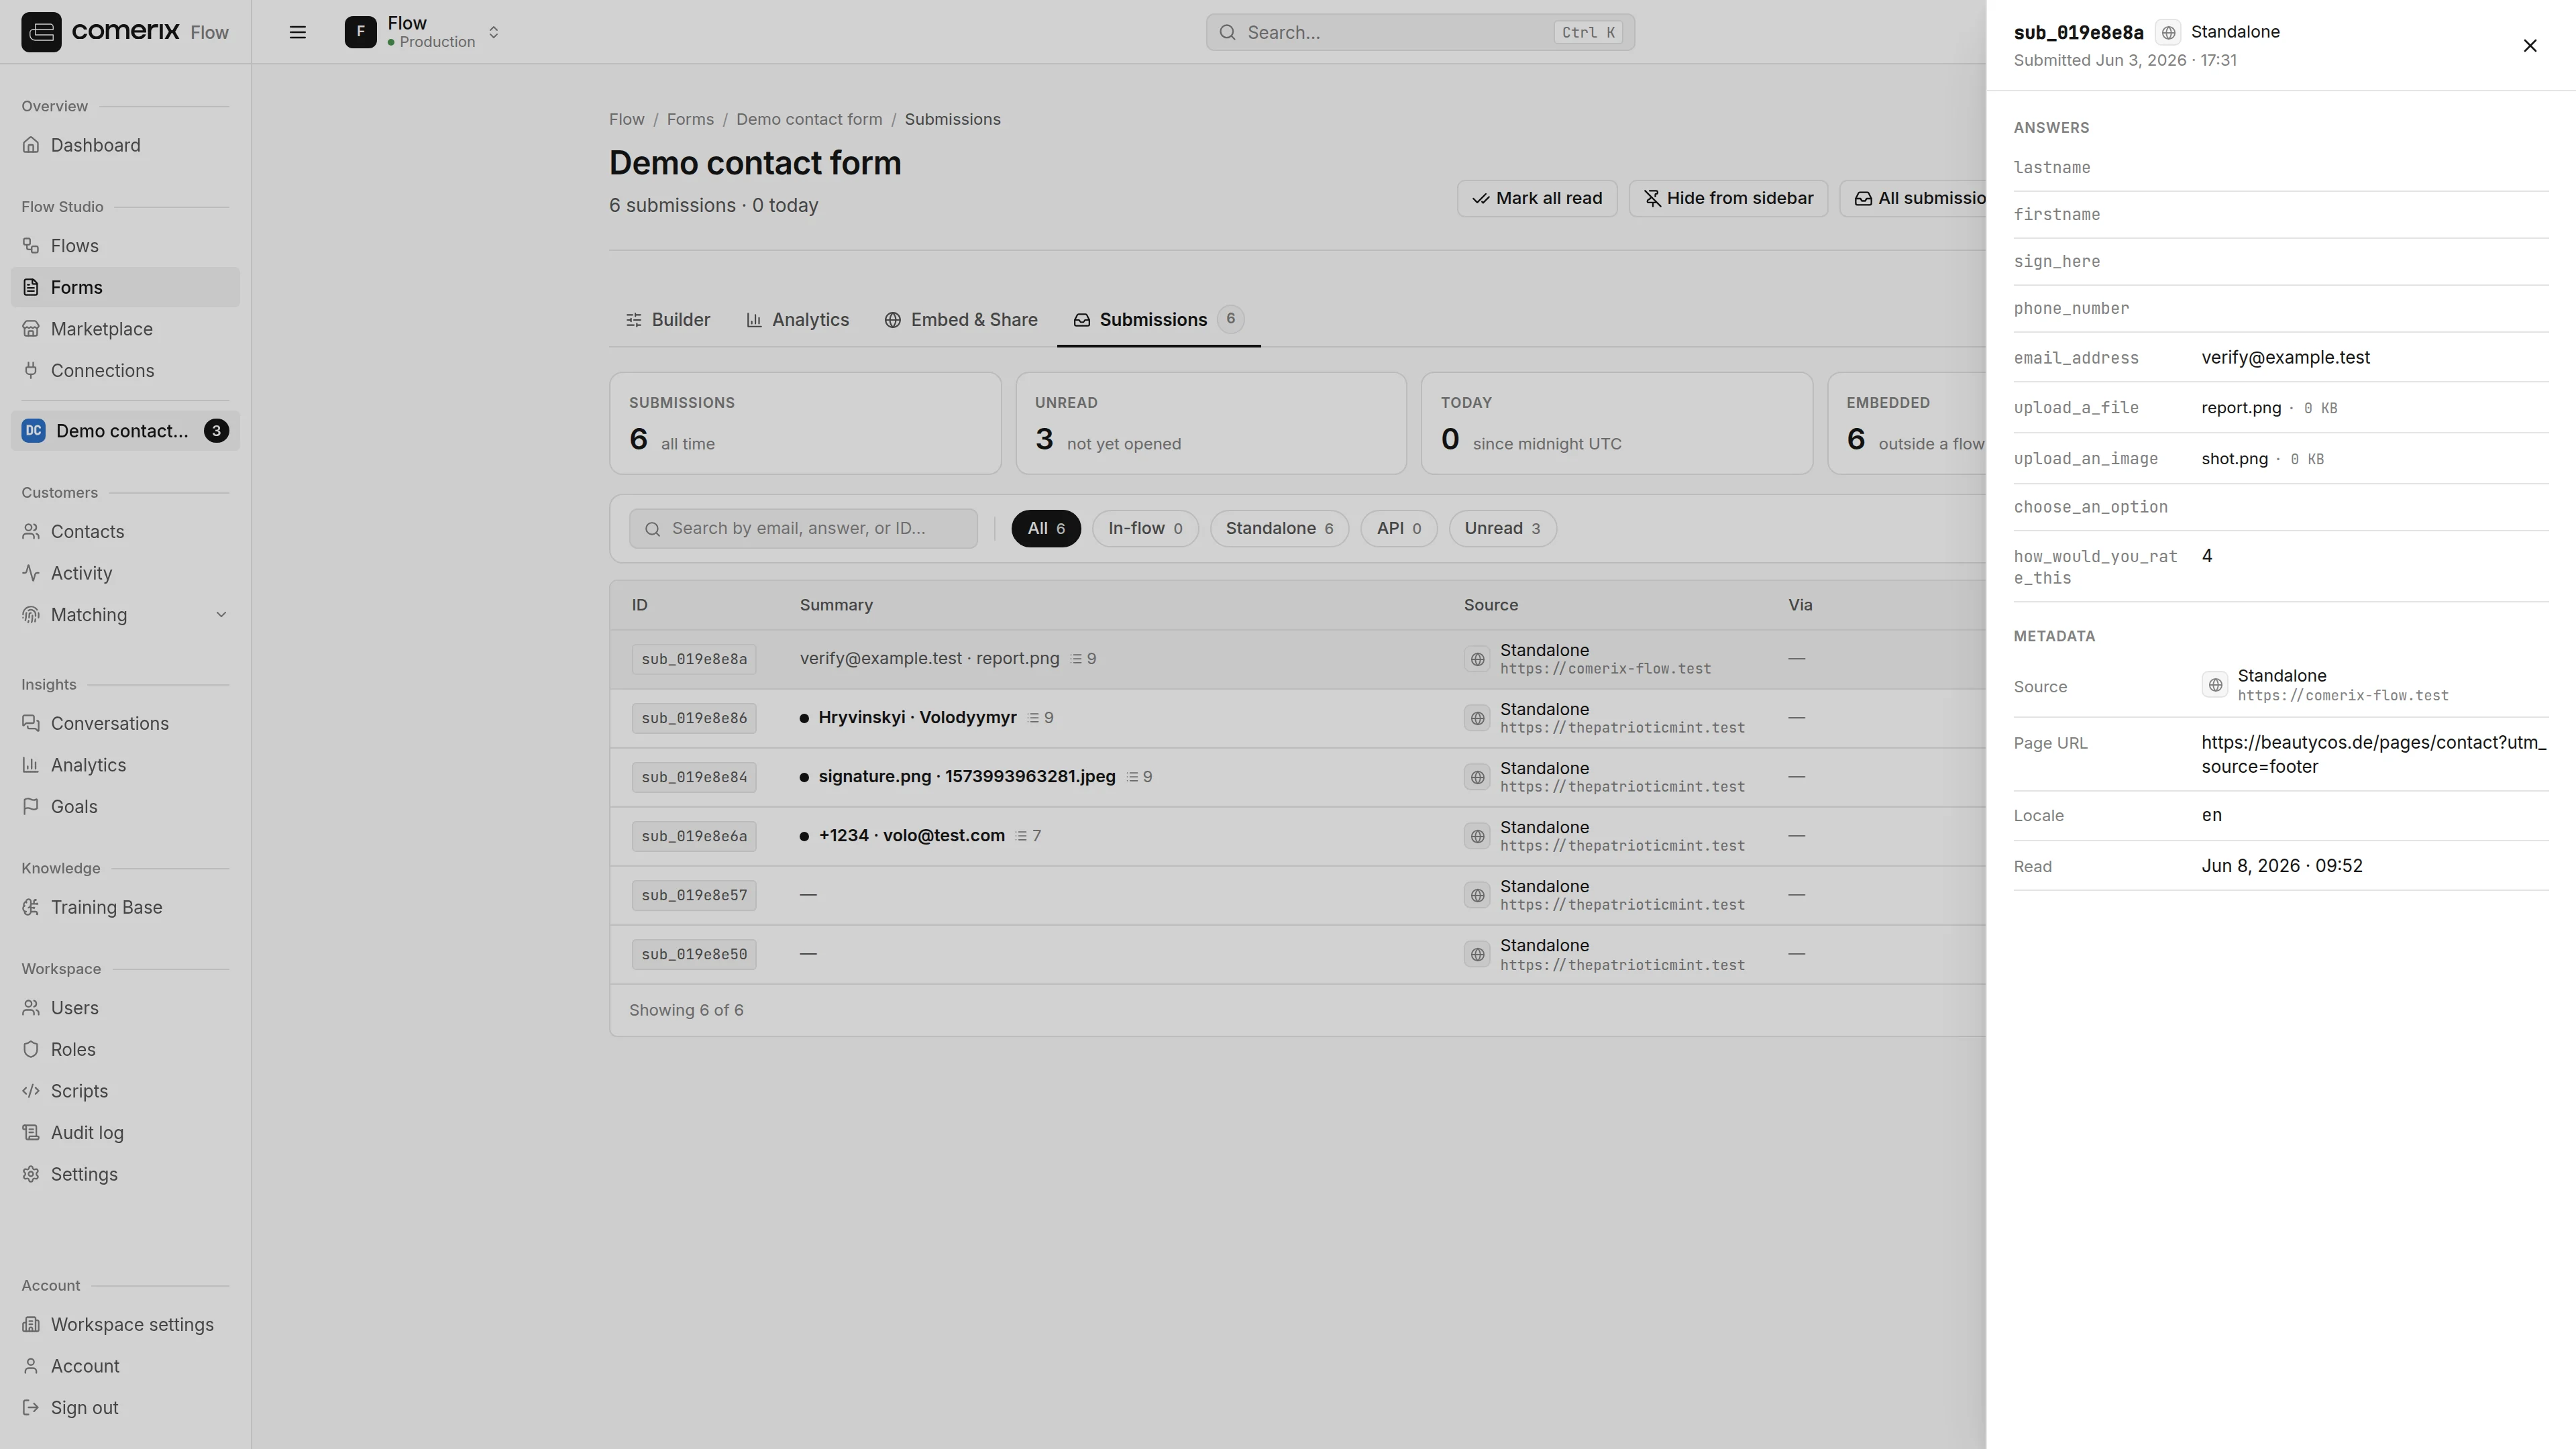Click the Goals flag icon
This screenshot has height=1449, width=2576.
coord(31,807)
